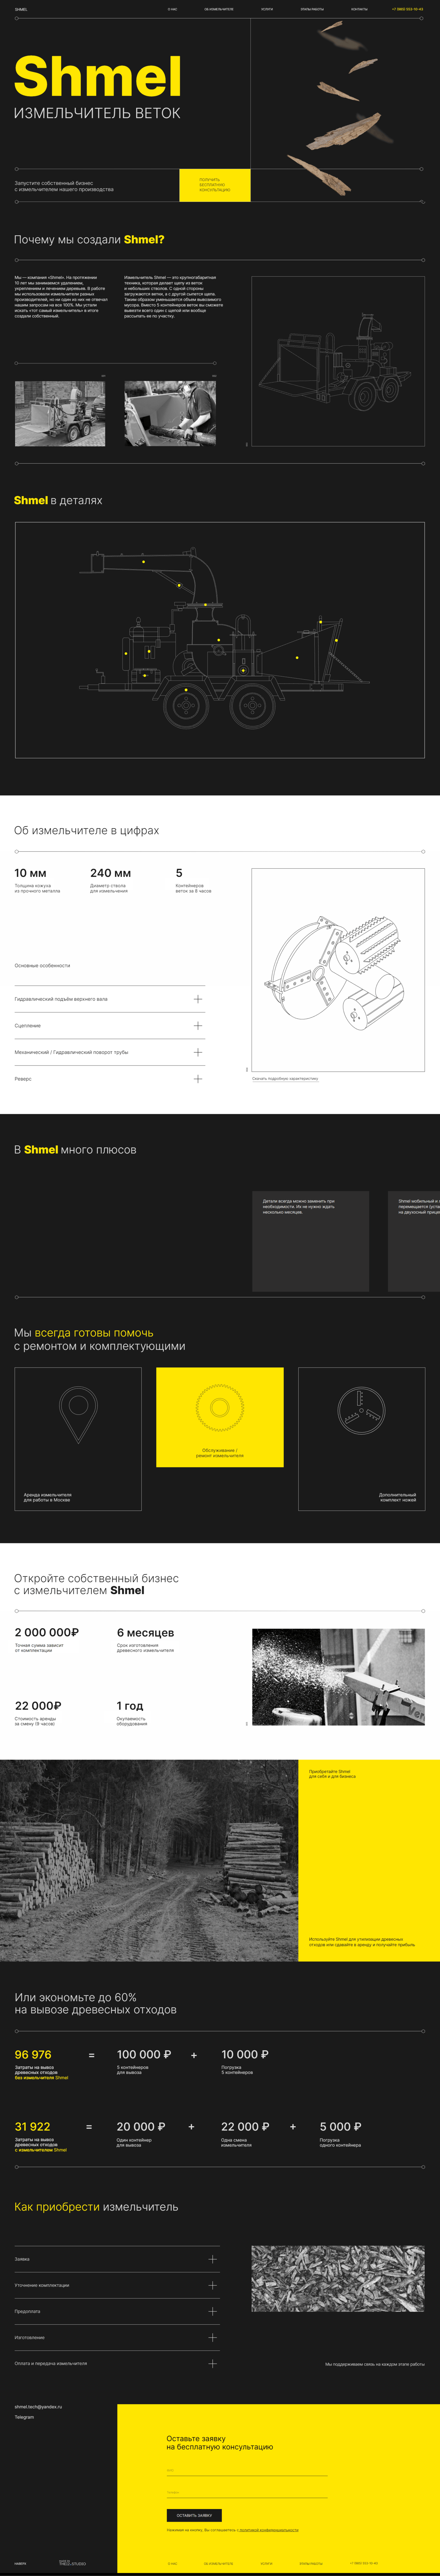
Task: Click the shmel.tech@yandex.ru email link
Action: click(x=38, y=2407)
